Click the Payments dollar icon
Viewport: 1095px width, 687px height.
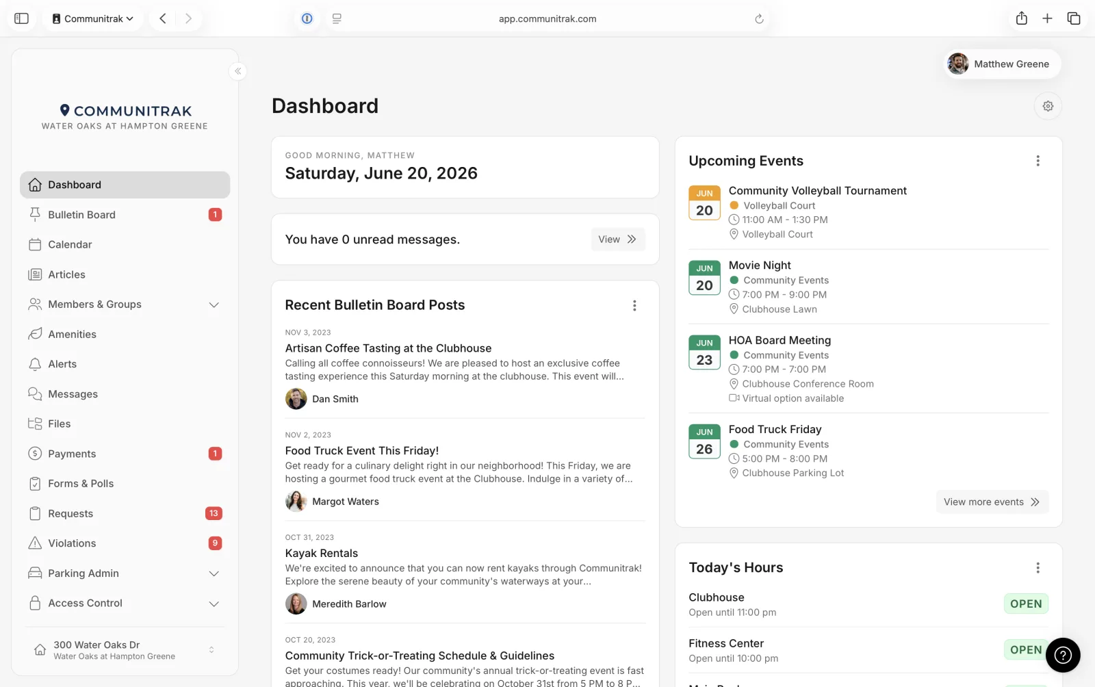35,454
